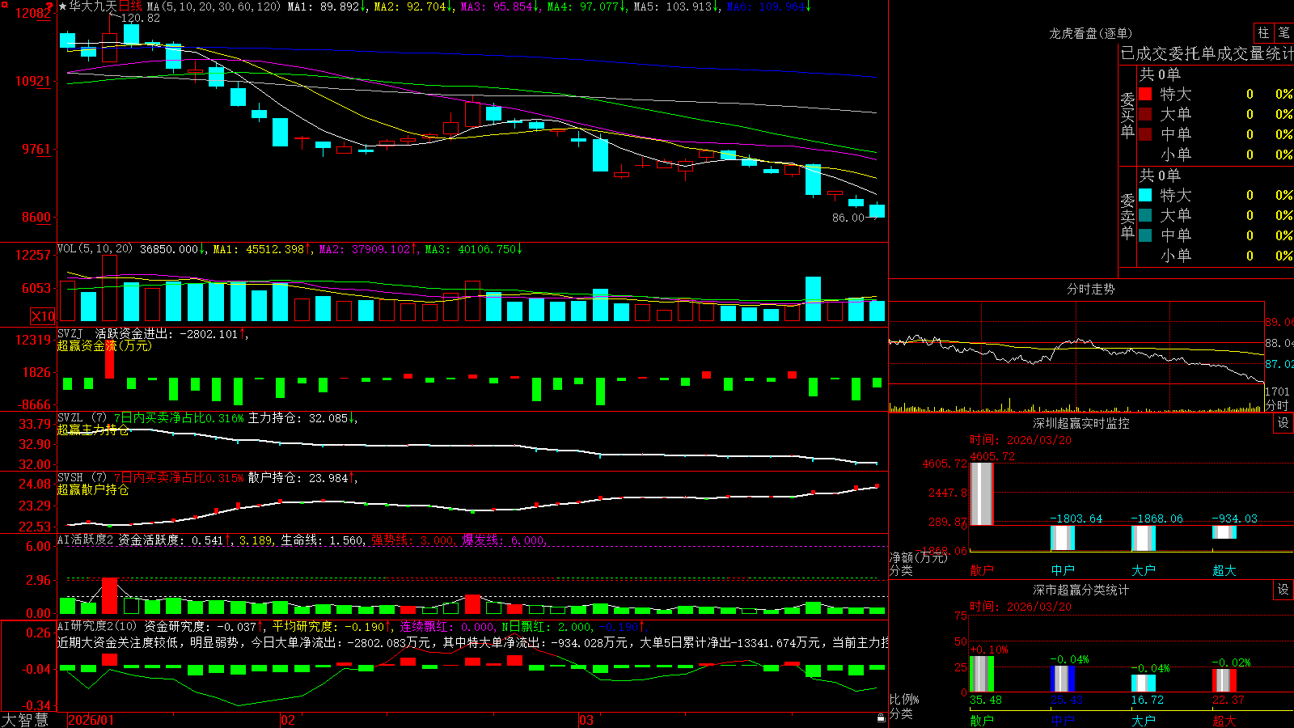The image size is (1294, 728).
Task: Click the largest red volume bar in January
Action: pyautogui.click(x=109, y=288)
